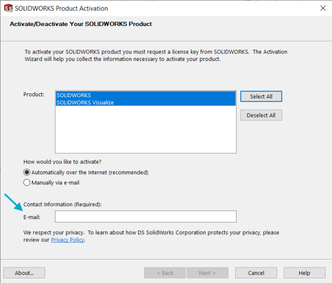Click the SOLIDWORKS logo in the title bar
Screen dimensions: 332x283
tap(8, 8)
